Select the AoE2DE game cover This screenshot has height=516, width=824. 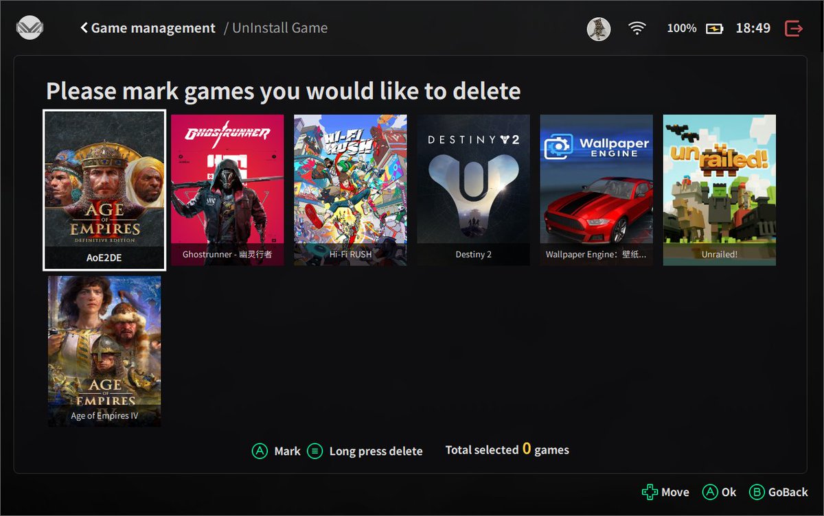pyautogui.click(x=104, y=190)
